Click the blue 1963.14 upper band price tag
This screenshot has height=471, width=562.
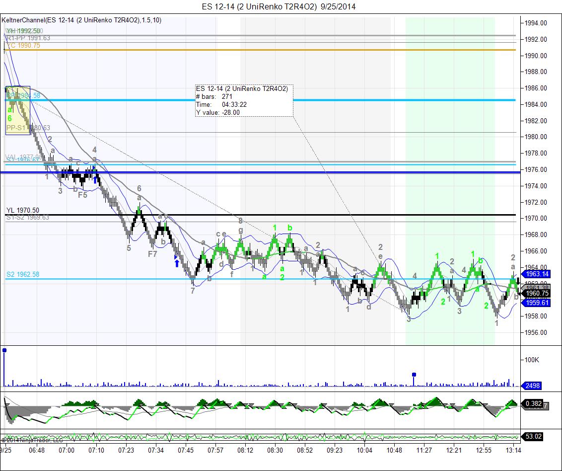pos(537,274)
